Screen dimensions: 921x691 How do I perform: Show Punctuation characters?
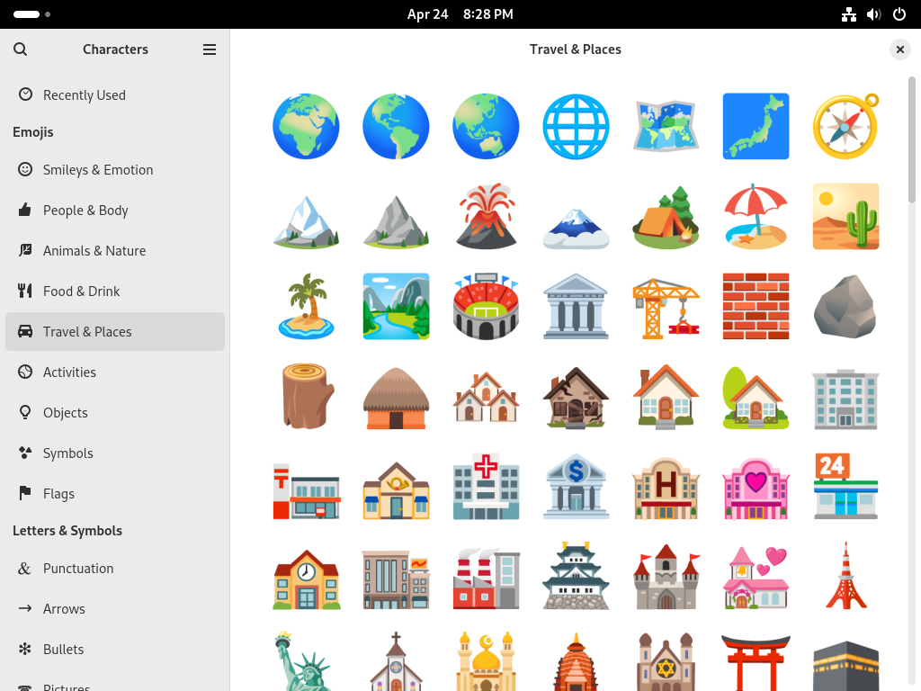[x=115, y=569]
